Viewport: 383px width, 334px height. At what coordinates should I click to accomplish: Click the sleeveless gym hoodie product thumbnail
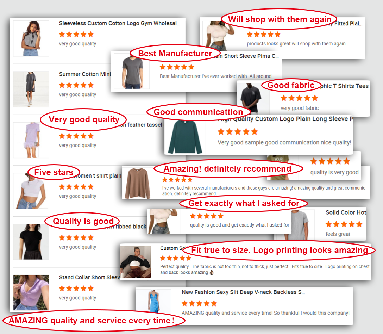pos(31,38)
